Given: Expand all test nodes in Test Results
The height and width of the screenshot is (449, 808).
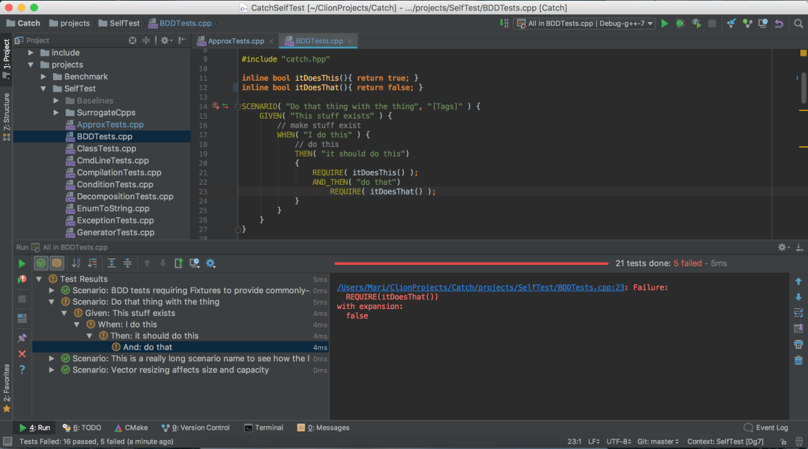Looking at the screenshot, I should (111, 263).
